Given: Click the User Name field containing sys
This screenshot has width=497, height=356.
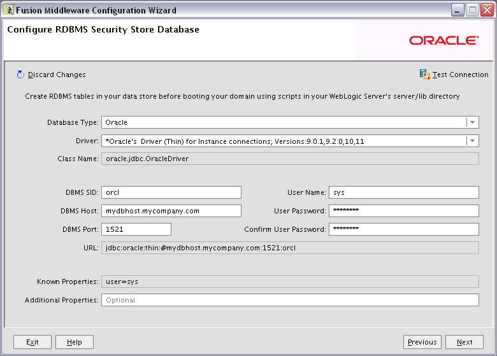Looking at the screenshot, I should 404,192.
